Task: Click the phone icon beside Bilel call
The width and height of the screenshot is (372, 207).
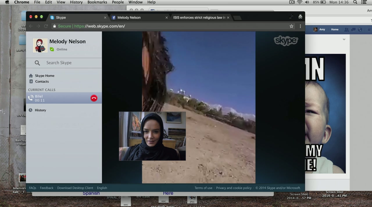Action: tap(31, 98)
